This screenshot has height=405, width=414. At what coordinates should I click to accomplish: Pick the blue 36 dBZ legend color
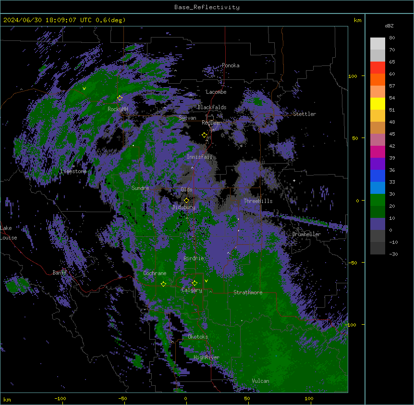point(377,176)
